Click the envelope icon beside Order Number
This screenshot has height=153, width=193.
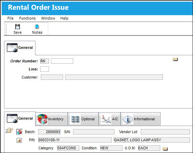tap(175, 59)
